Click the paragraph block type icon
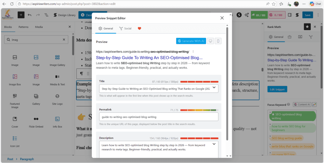324x163 pixels. pos(82,73)
